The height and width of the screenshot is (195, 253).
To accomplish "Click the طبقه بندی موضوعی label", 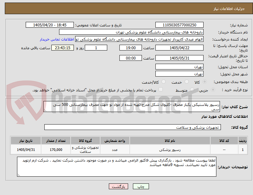I will pyautogui.click(x=231, y=82).
